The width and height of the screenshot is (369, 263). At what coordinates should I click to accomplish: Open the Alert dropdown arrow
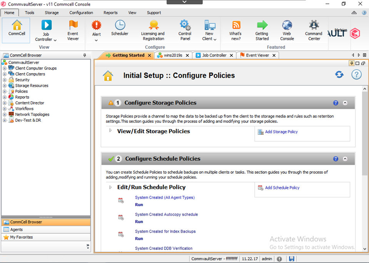96,40
